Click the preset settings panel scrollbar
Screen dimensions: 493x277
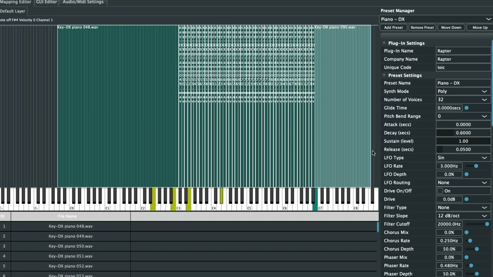[492, 83]
